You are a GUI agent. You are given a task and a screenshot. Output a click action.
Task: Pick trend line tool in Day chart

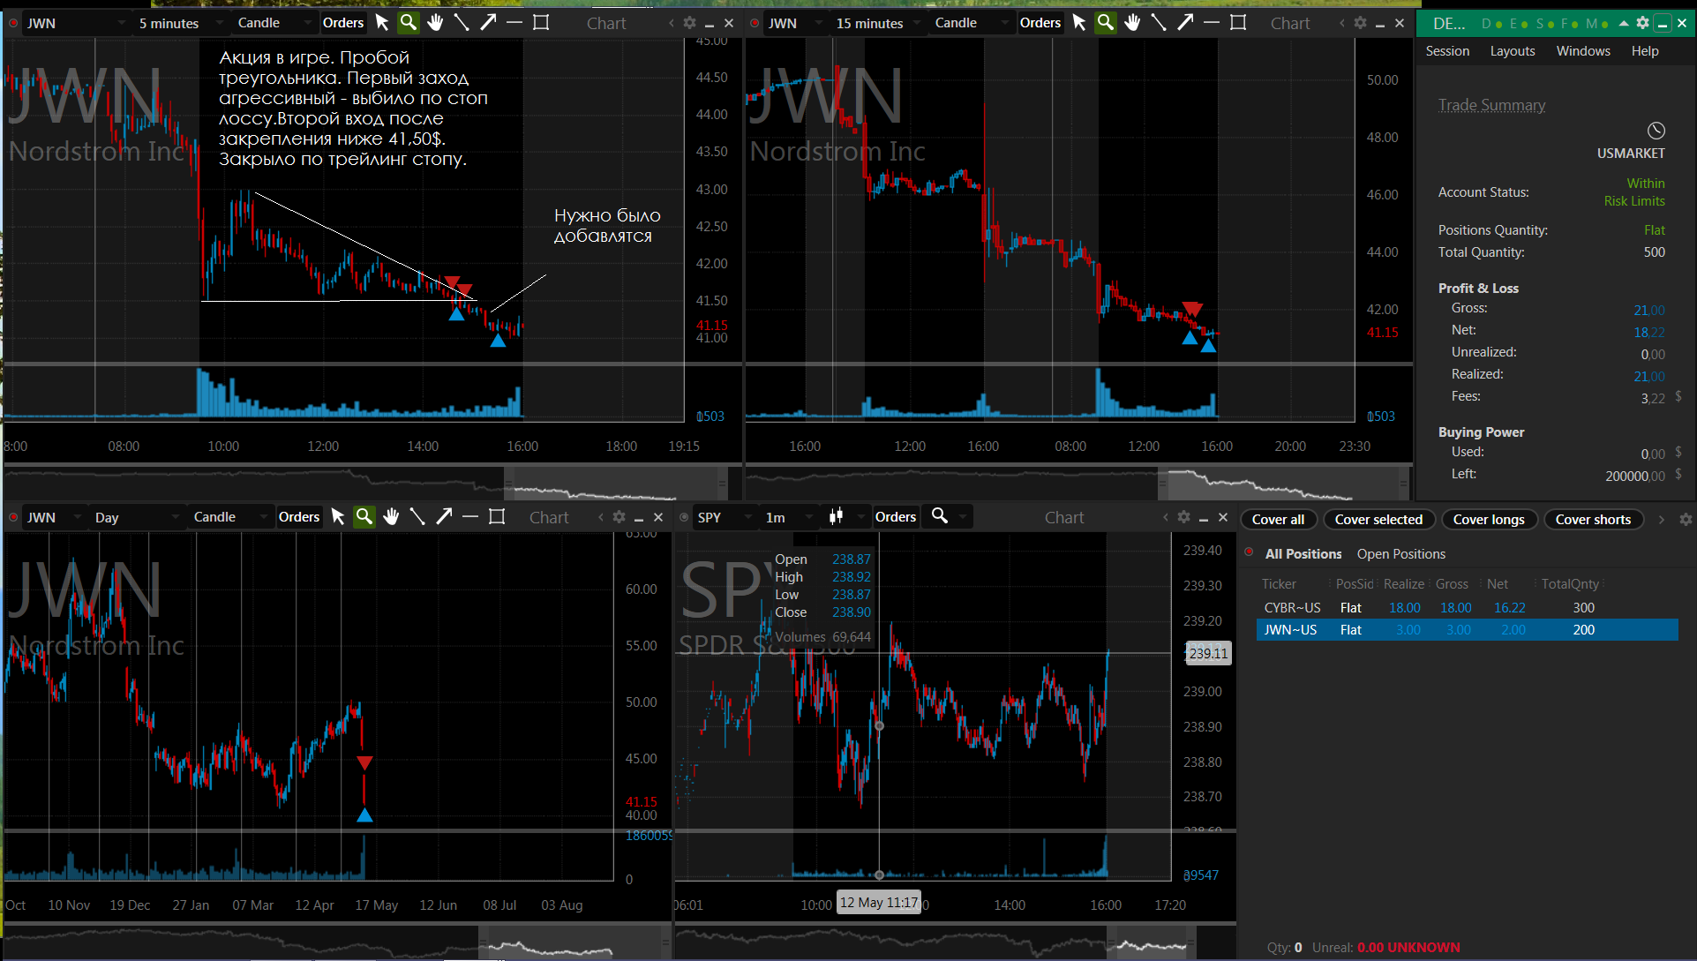417,517
